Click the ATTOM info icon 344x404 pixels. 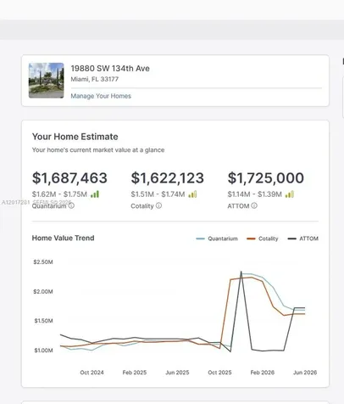[x=254, y=205]
